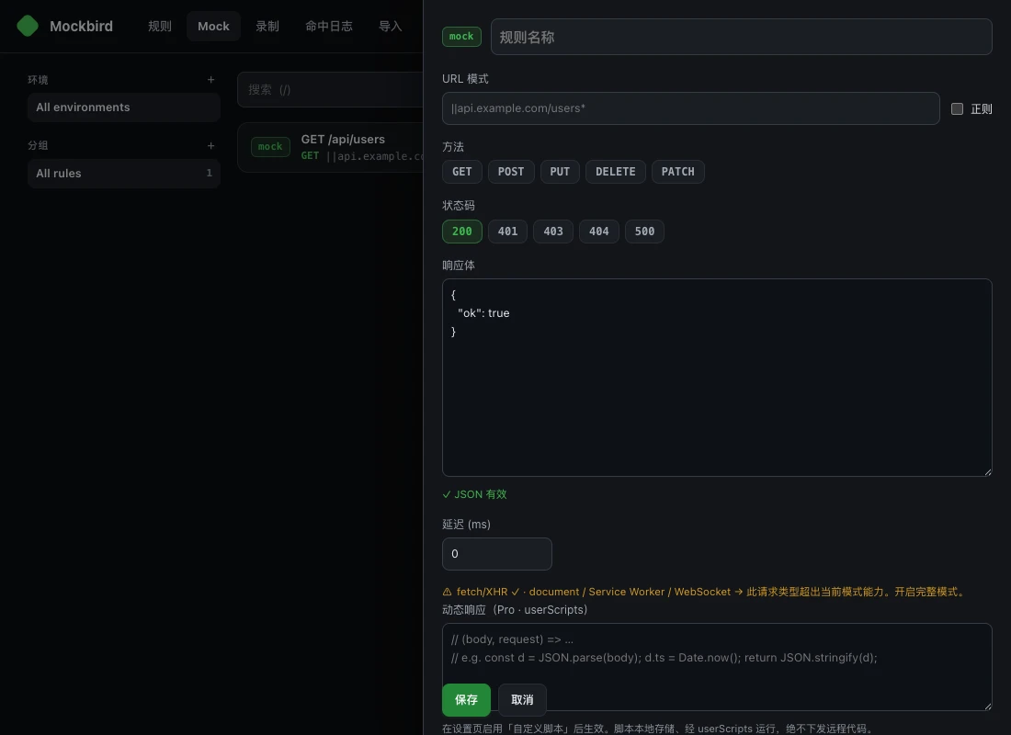
Task: Add a new group with the plus icon
Action: click(x=210, y=146)
